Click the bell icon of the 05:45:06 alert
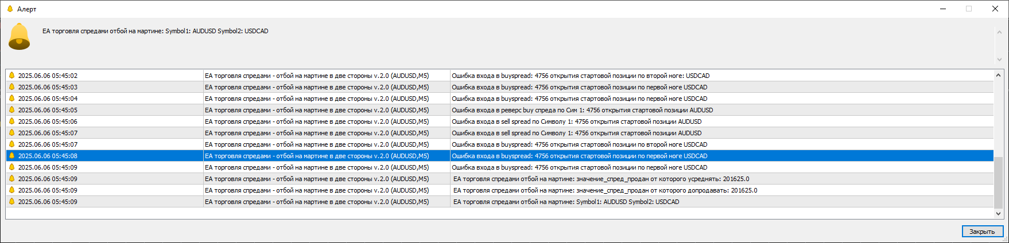This screenshot has height=243, width=1009. pyautogui.click(x=11, y=121)
